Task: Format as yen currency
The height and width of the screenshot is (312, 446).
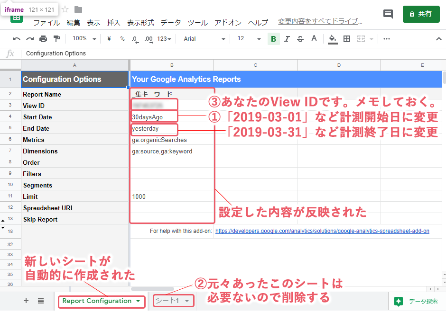Action: pos(109,39)
